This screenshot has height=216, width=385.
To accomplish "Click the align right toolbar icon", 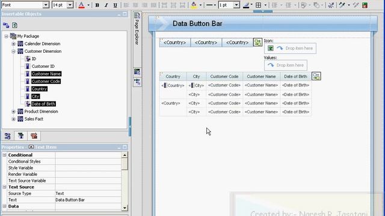I will pyautogui.click(x=144, y=5).
